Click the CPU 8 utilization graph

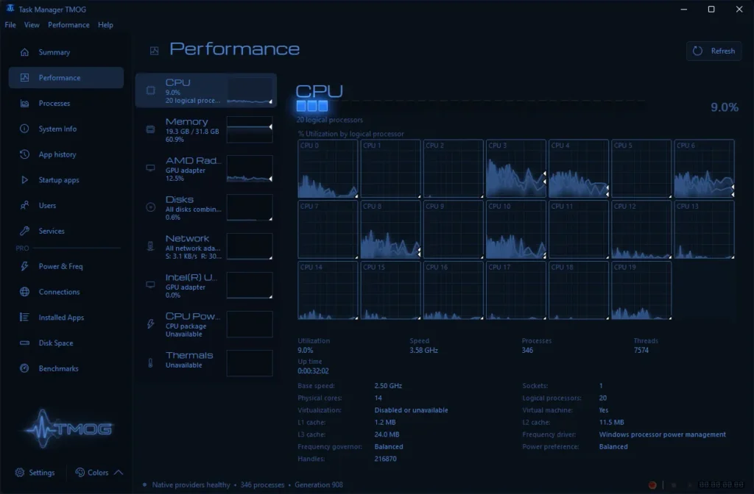point(390,229)
